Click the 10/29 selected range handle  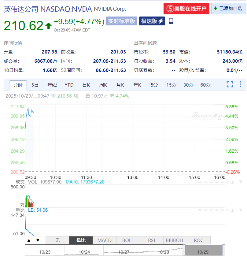204,250
